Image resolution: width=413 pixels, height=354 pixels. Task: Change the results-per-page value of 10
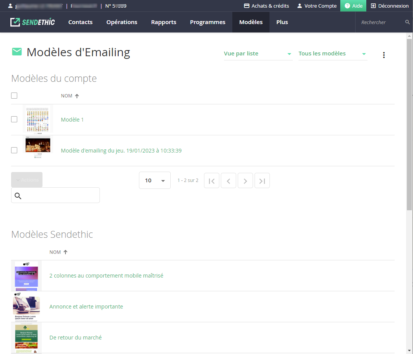pyautogui.click(x=155, y=180)
